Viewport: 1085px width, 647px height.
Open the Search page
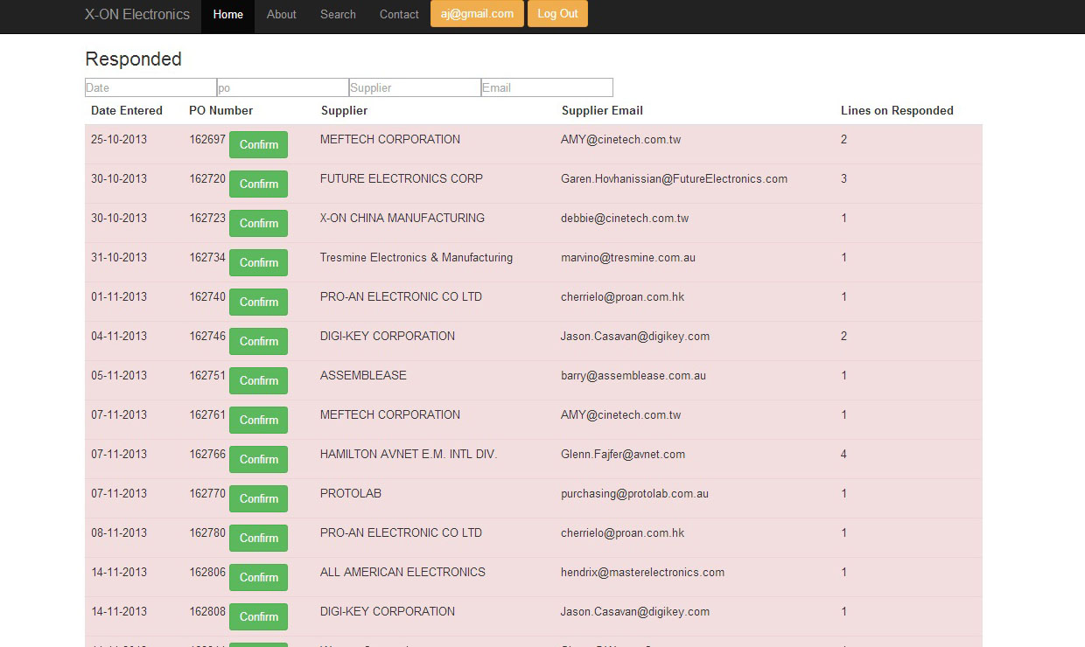point(338,15)
